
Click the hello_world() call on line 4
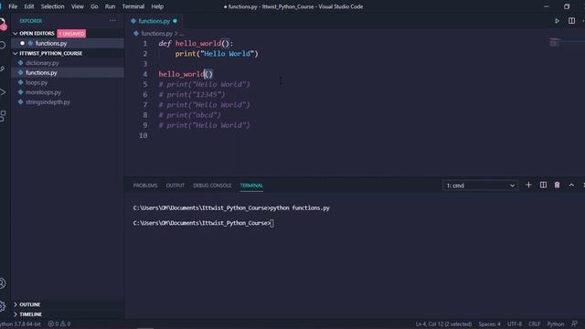tap(186, 74)
